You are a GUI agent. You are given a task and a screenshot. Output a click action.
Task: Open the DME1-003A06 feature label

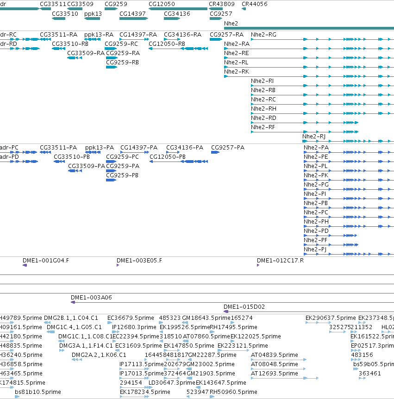[91, 298]
